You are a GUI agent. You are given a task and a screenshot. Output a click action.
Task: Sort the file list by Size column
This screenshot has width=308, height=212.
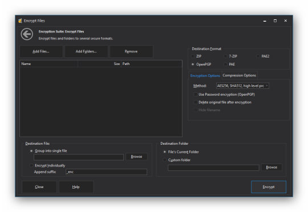pos(99,64)
